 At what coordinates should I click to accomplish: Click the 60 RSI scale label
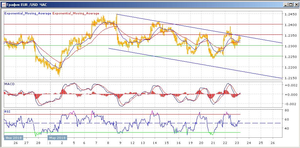(x=287, y=119)
